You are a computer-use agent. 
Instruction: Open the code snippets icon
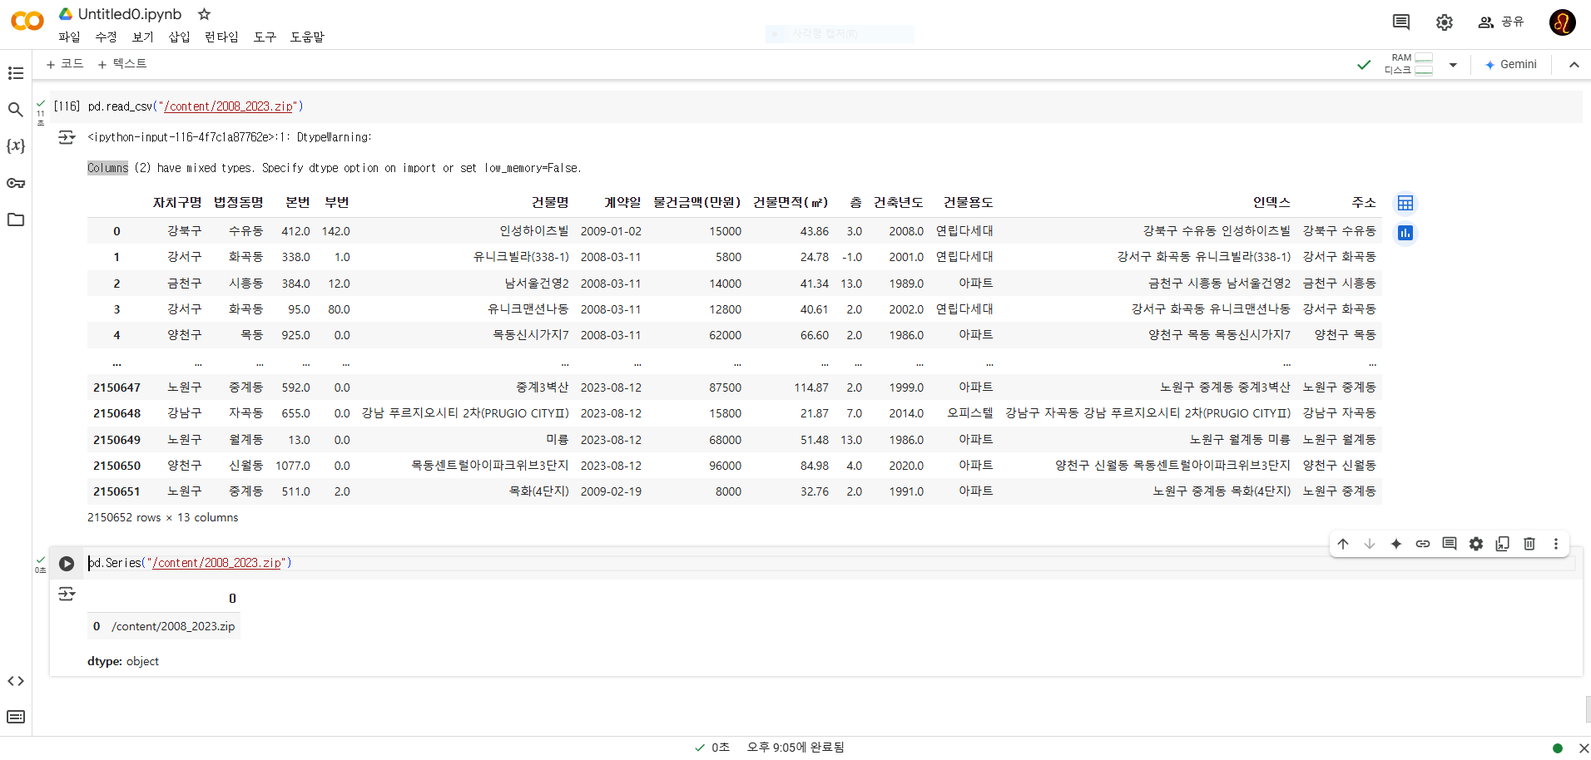(x=16, y=681)
